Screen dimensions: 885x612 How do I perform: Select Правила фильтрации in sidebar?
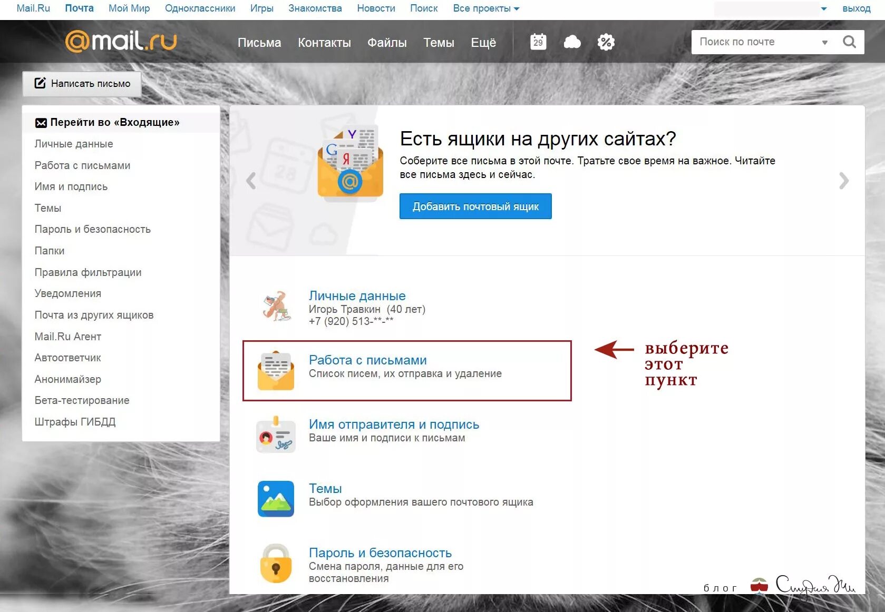pyautogui.click(x=87, y=272)
